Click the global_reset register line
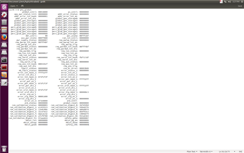Viewport: 244px width, 153px height. tap(76, 103)
